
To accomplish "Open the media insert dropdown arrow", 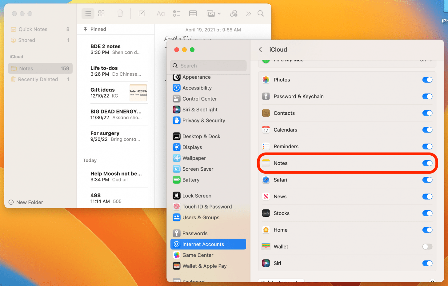I will pyautogui.click(x=219, y=14).
